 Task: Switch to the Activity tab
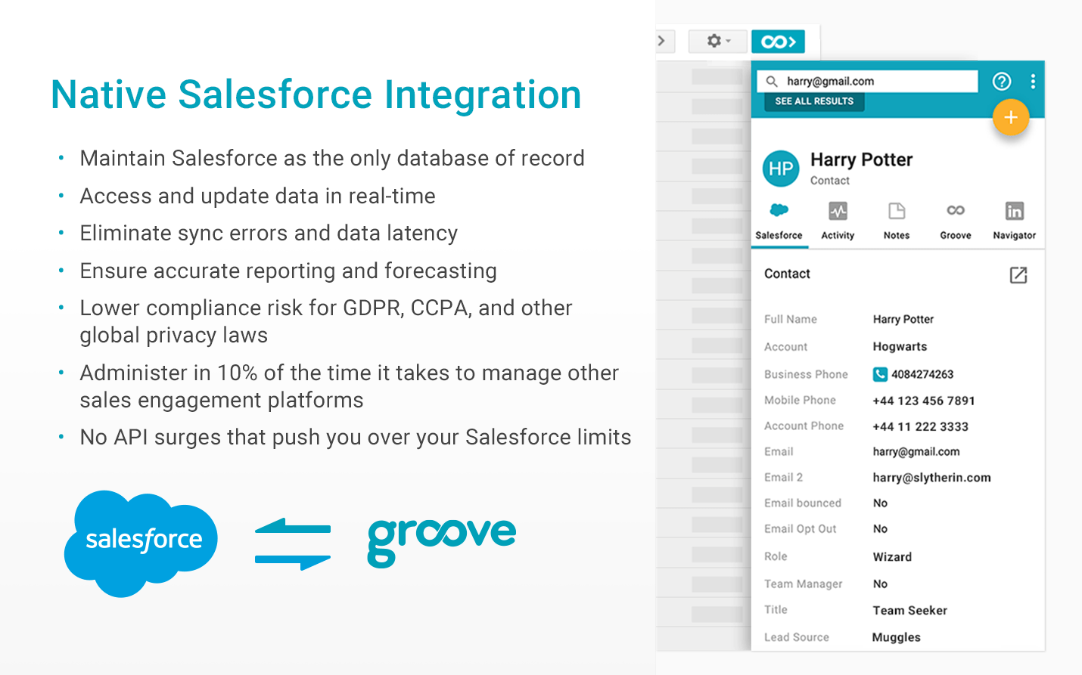coord(837,219)
